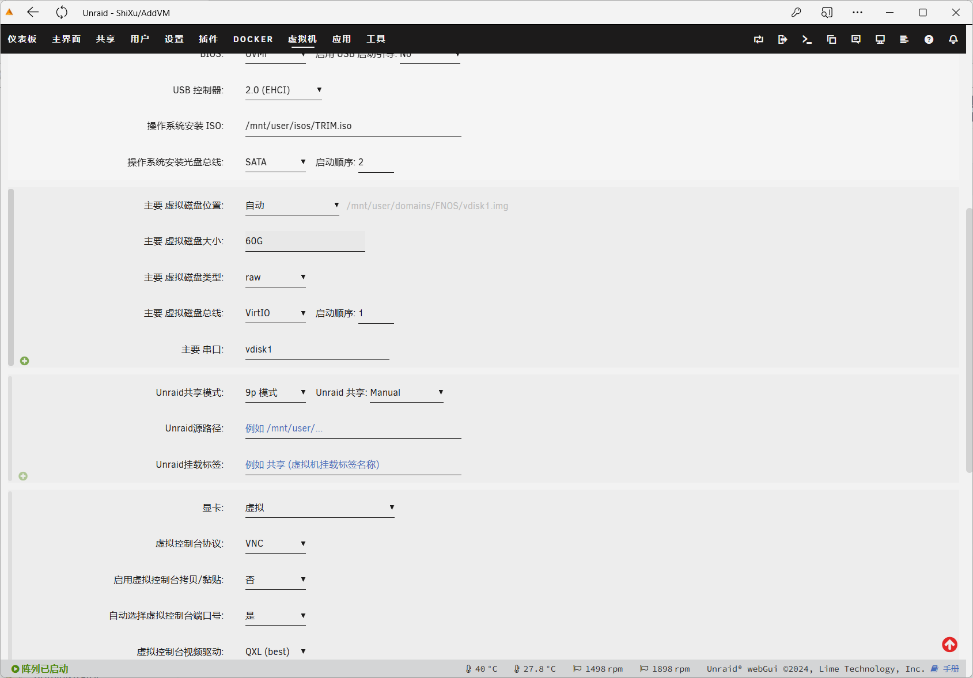Open the 仪表板 menu tab
Screen dimensions: 973x678
tap(22, 39)
